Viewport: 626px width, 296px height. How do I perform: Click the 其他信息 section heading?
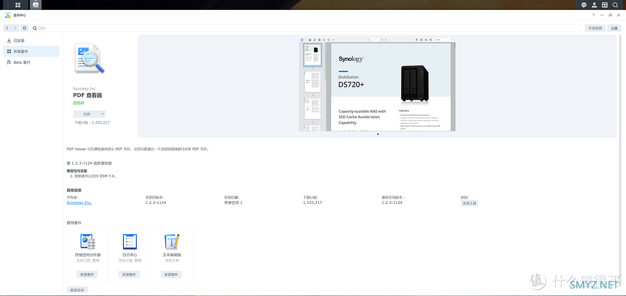pyautogui.click(x=74, y=190)
